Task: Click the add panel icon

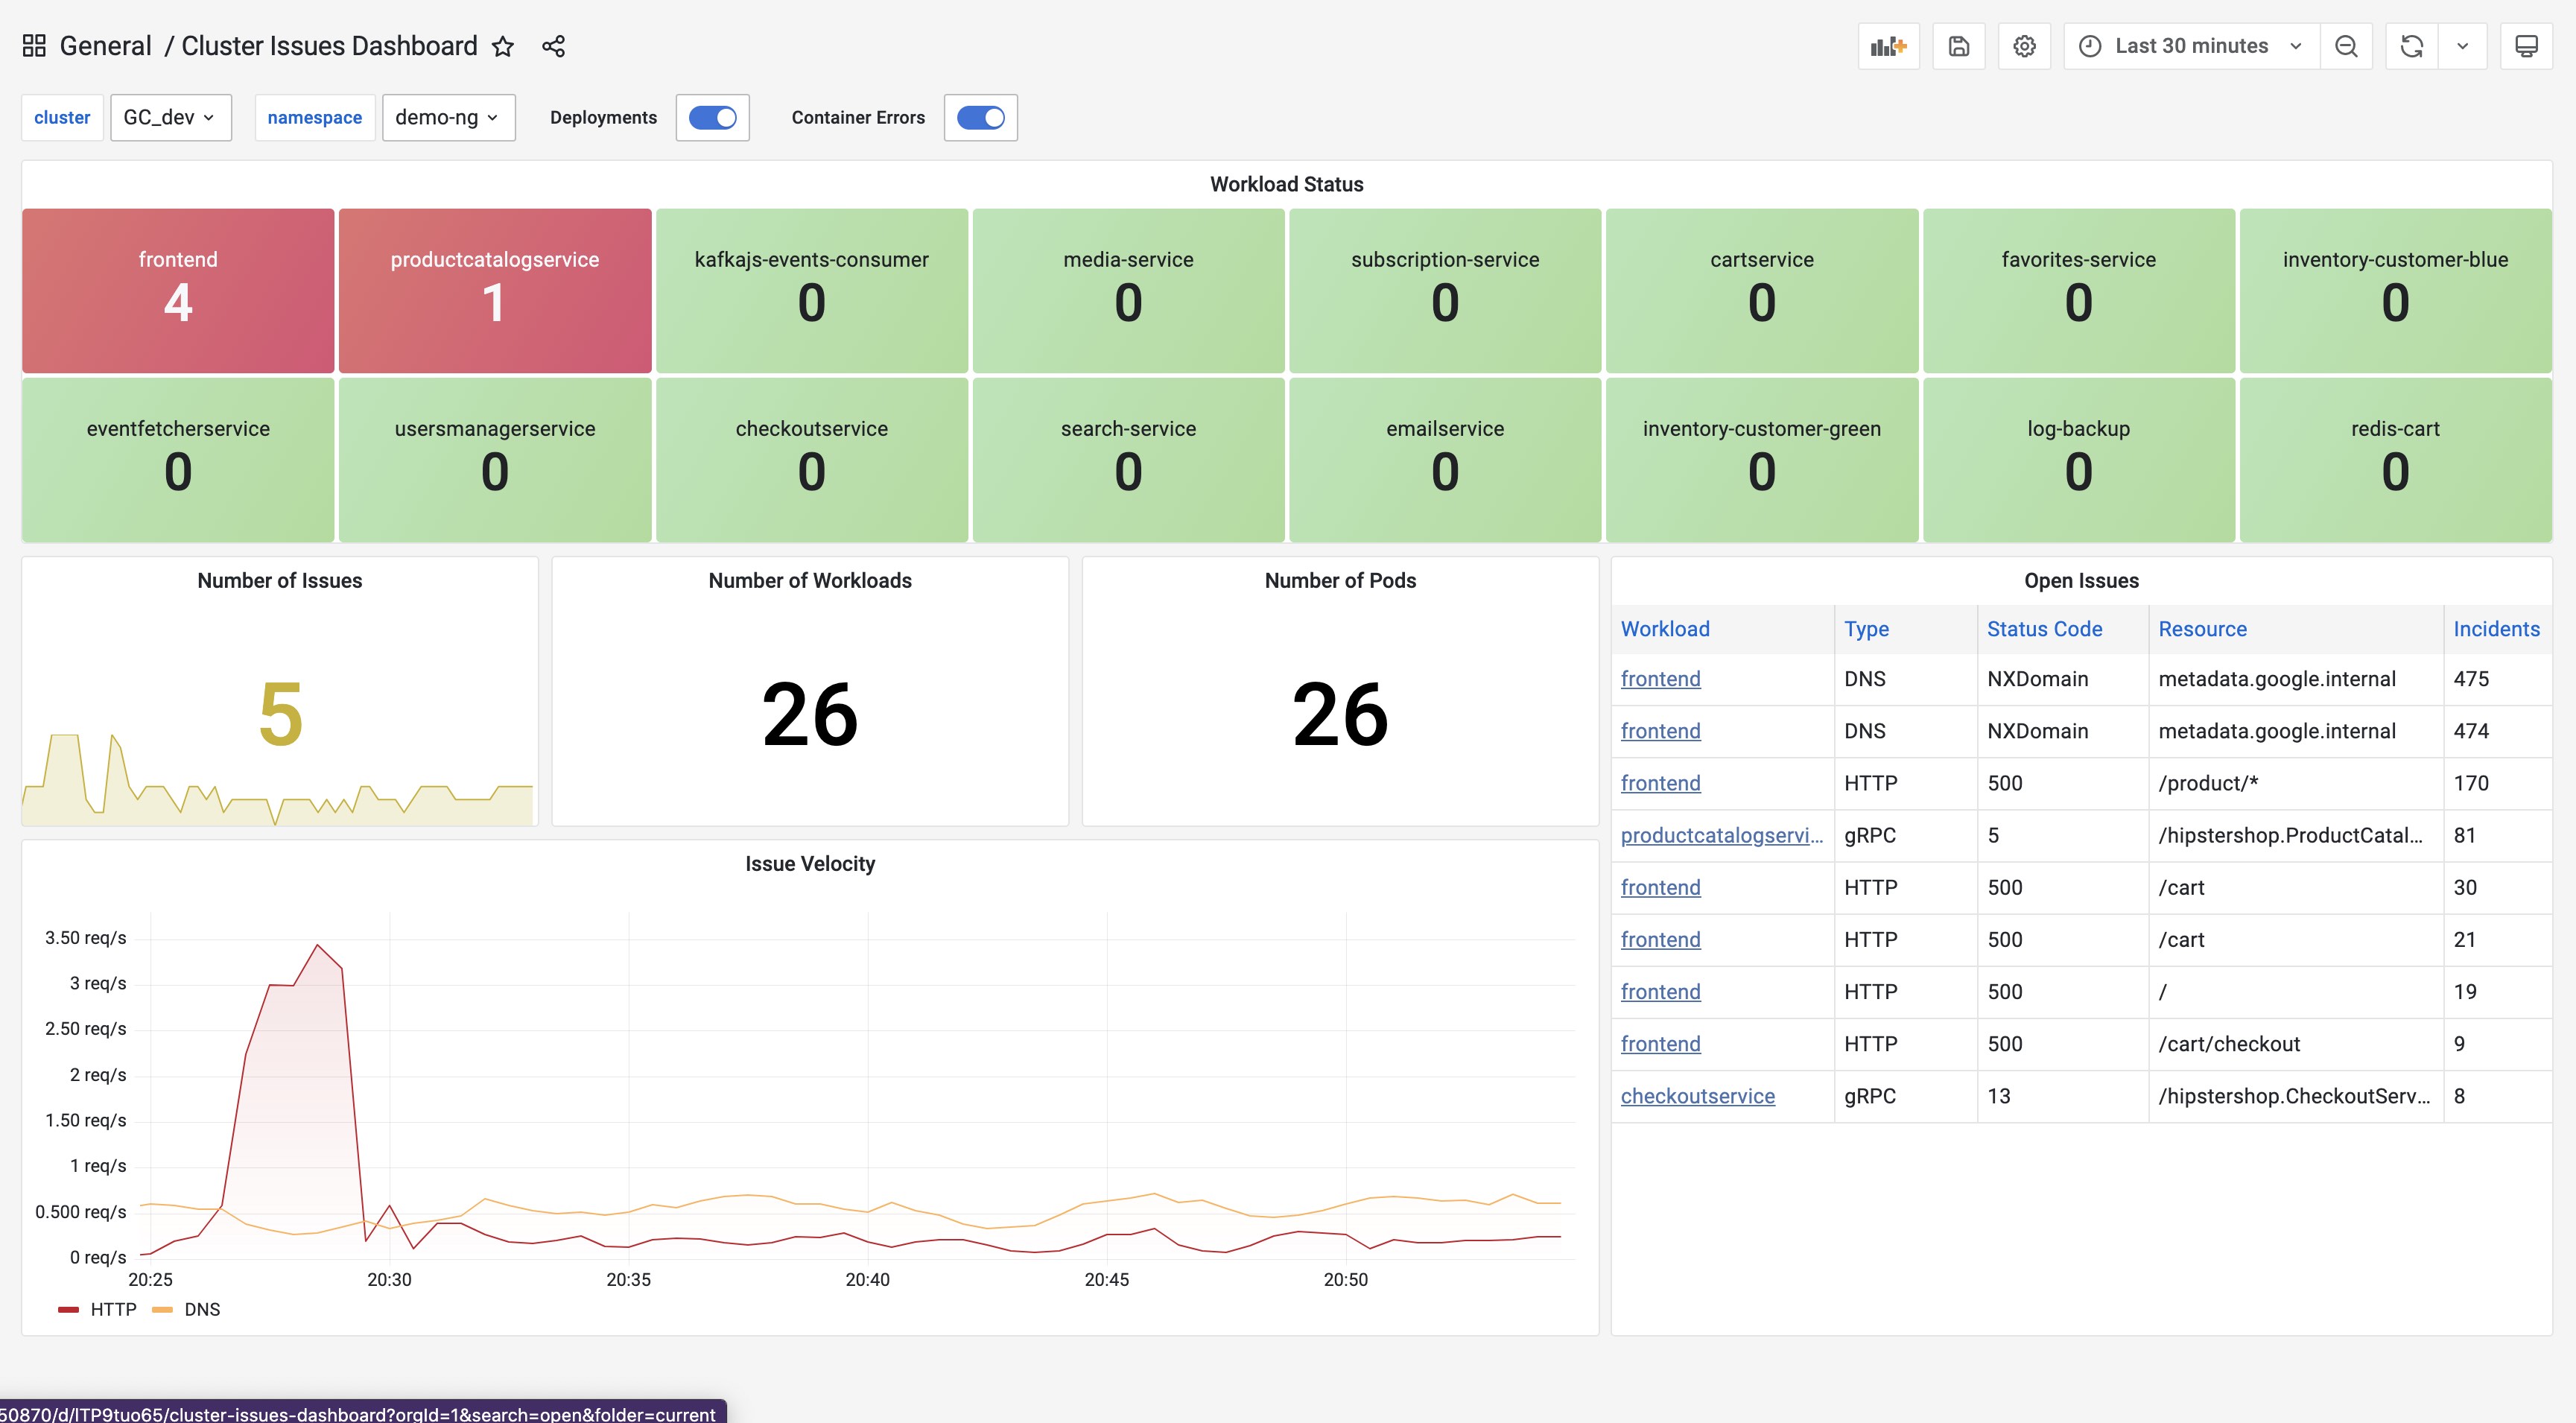Action: click(1888, 47)
